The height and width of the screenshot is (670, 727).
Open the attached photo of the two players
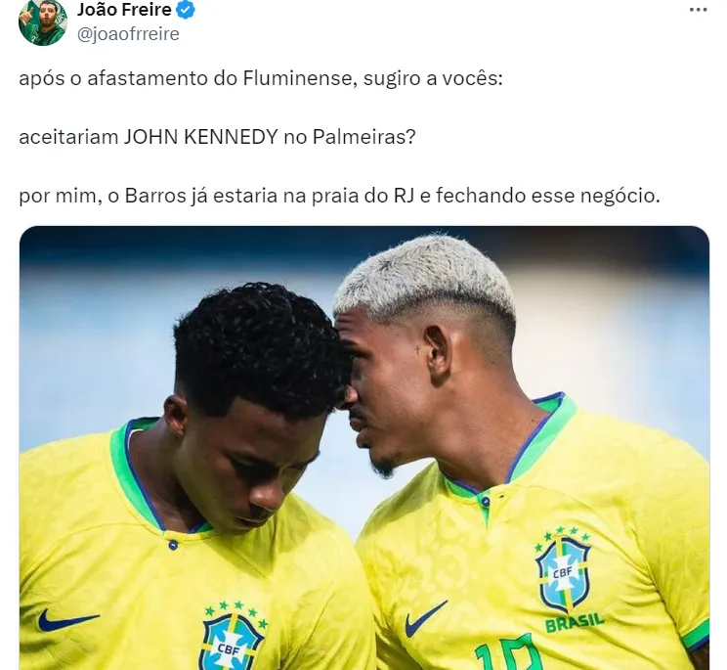(363, 448)
